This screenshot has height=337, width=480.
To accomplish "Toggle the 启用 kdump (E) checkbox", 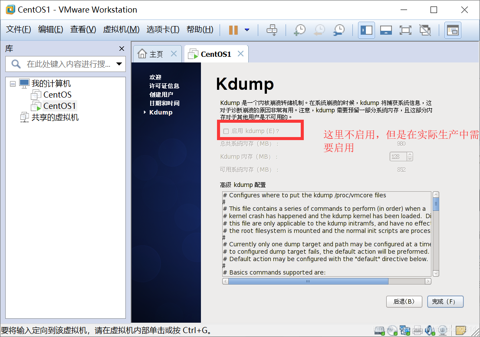I will [226, 131].
